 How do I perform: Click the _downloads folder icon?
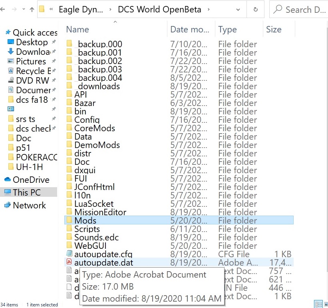click(x=70, y=85)
